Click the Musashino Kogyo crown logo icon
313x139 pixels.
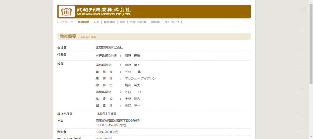[x=66, y=12]
